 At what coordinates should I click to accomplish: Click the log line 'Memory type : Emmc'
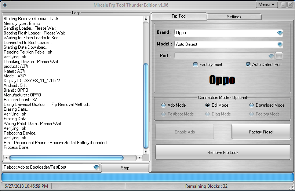pos(22,23)
